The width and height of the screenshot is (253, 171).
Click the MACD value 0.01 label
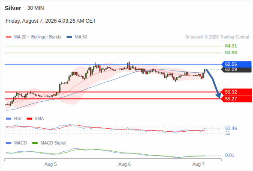pyautogui.click(x=229, y=155)
